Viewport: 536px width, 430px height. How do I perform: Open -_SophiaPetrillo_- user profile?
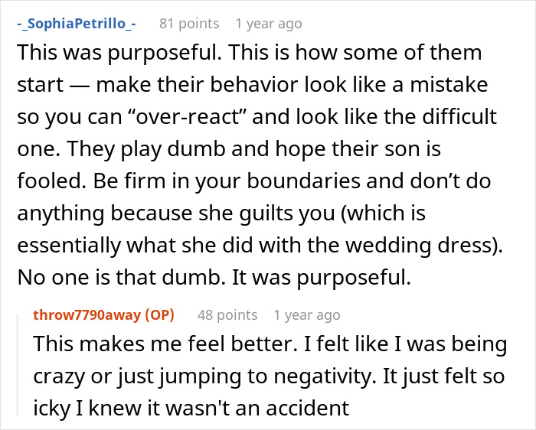point(76,24)
